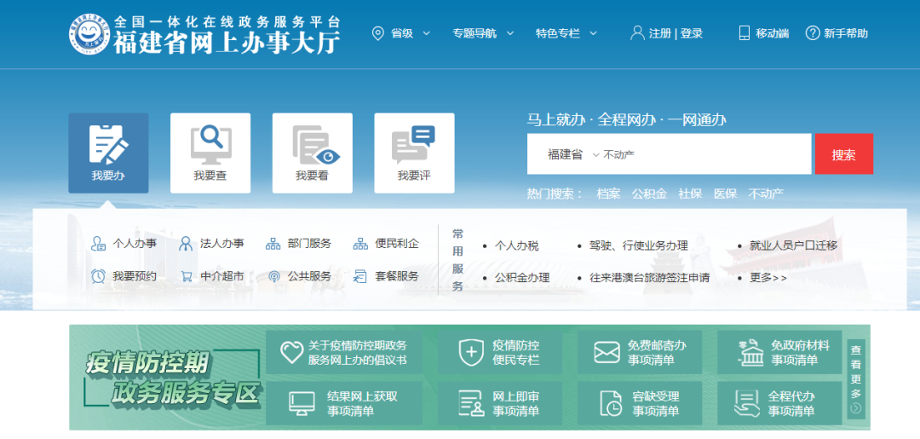Screen dimensions: 920x439
Task: Focus the search field containing 不动产
Action: click(x=669, y=154)
